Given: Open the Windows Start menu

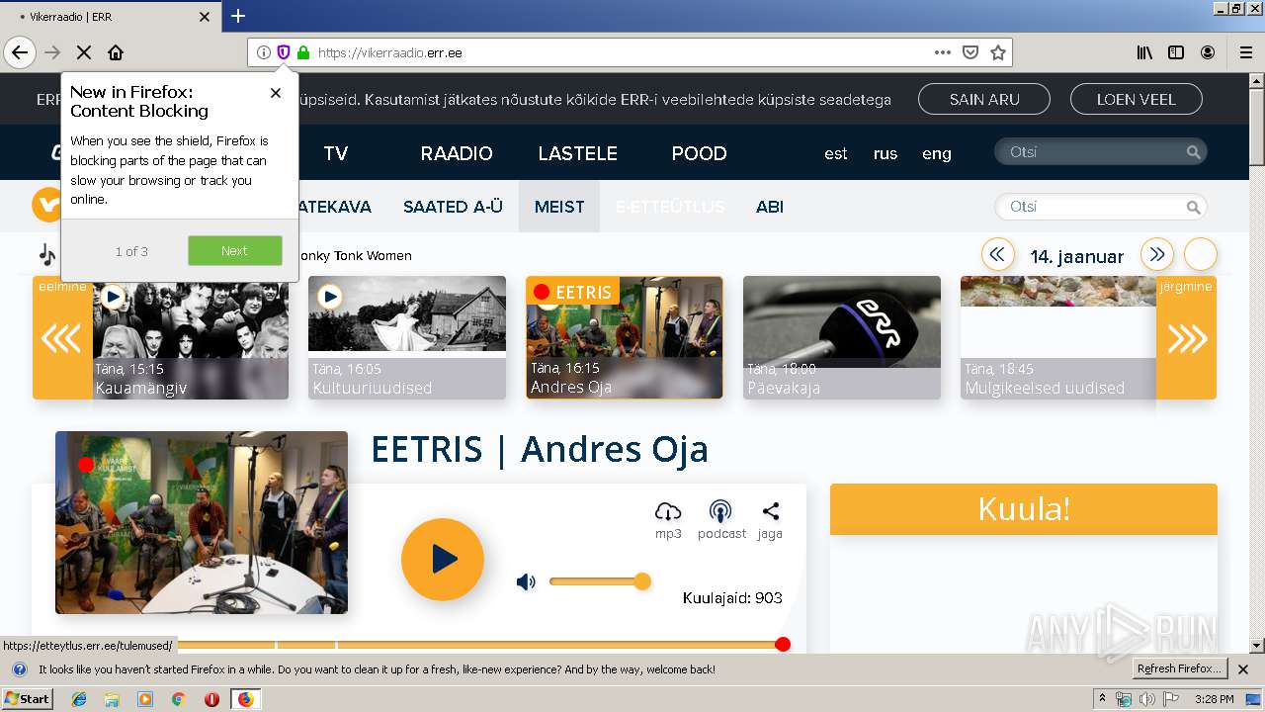Looking at the screenshot, I should (28, 699).
